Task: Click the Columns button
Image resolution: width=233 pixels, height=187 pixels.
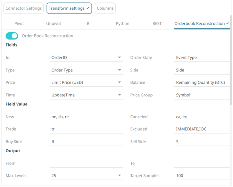Action: (x=105, y=8)
